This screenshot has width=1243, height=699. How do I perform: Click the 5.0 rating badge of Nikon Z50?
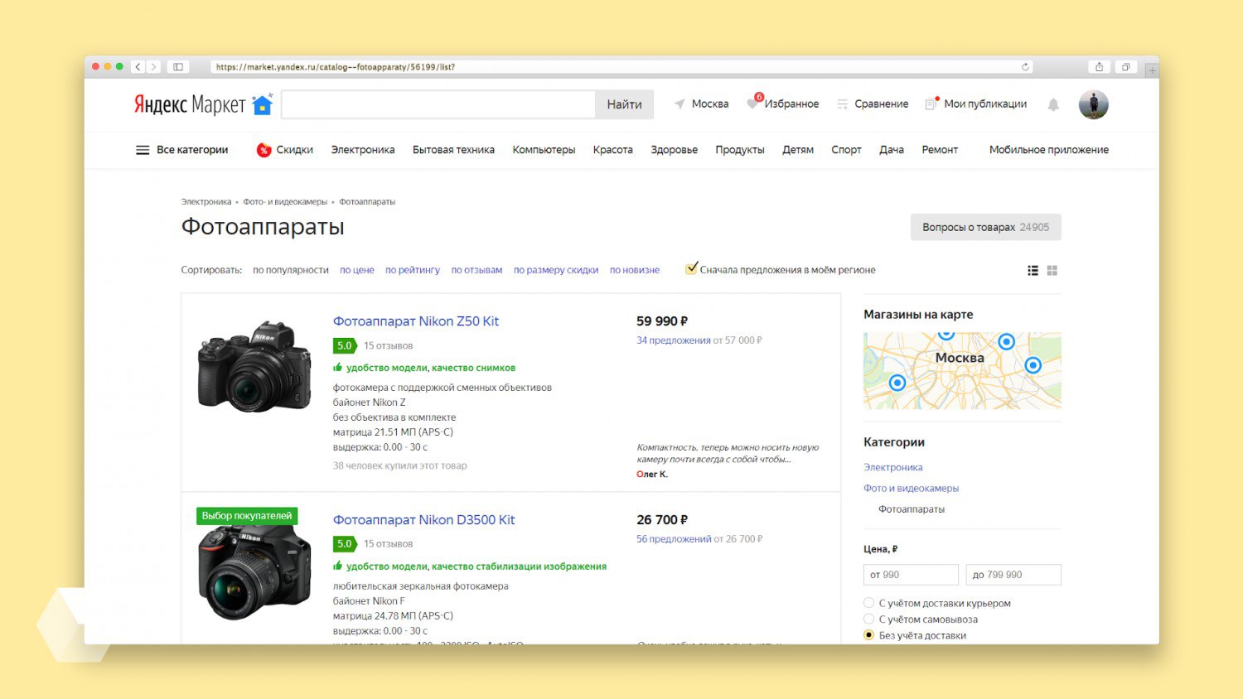[x=345, y=345]
